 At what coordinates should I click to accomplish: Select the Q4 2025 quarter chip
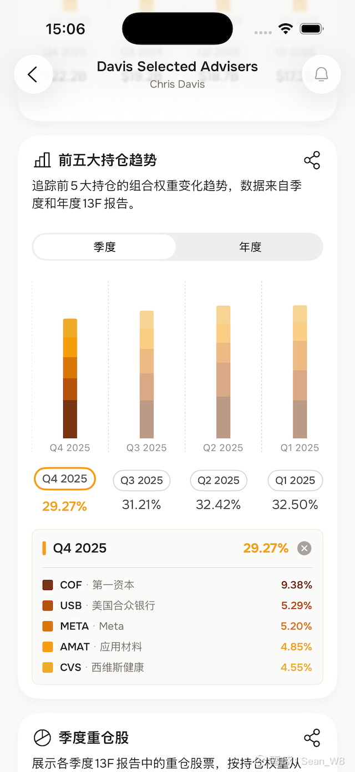(x=65, y=479)
